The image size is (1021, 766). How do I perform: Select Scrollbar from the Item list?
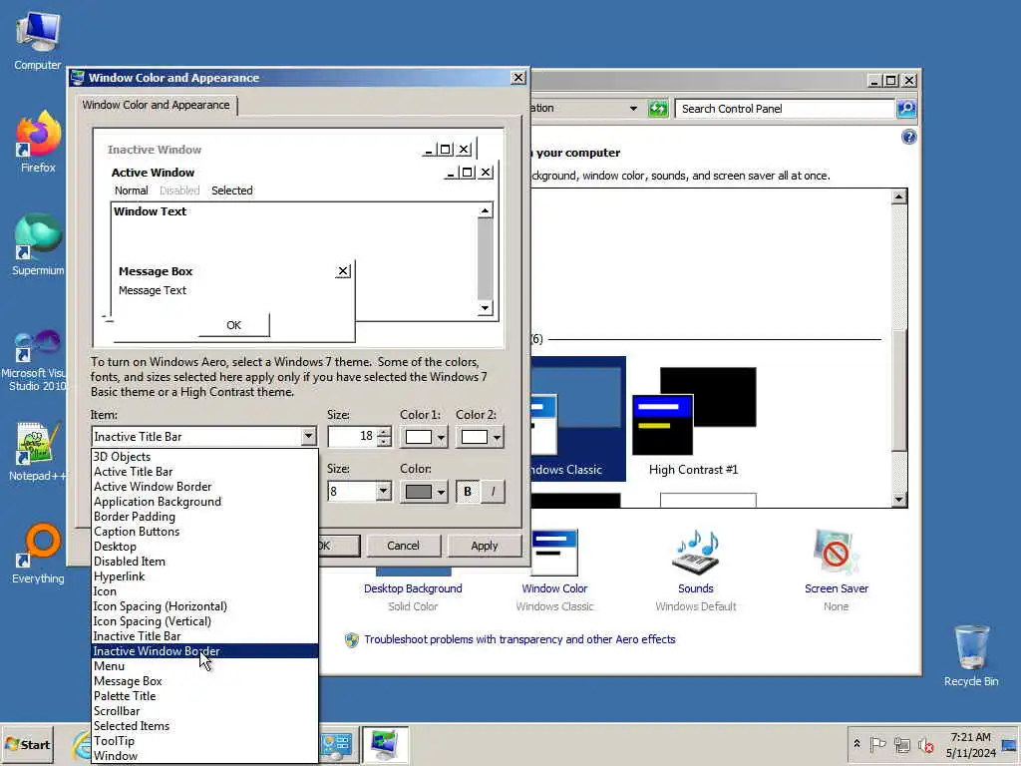[204, 711]
